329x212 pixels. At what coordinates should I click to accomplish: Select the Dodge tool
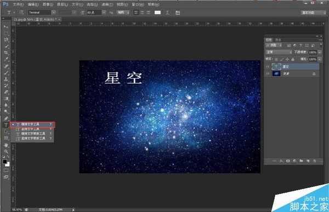click(6, 111)
